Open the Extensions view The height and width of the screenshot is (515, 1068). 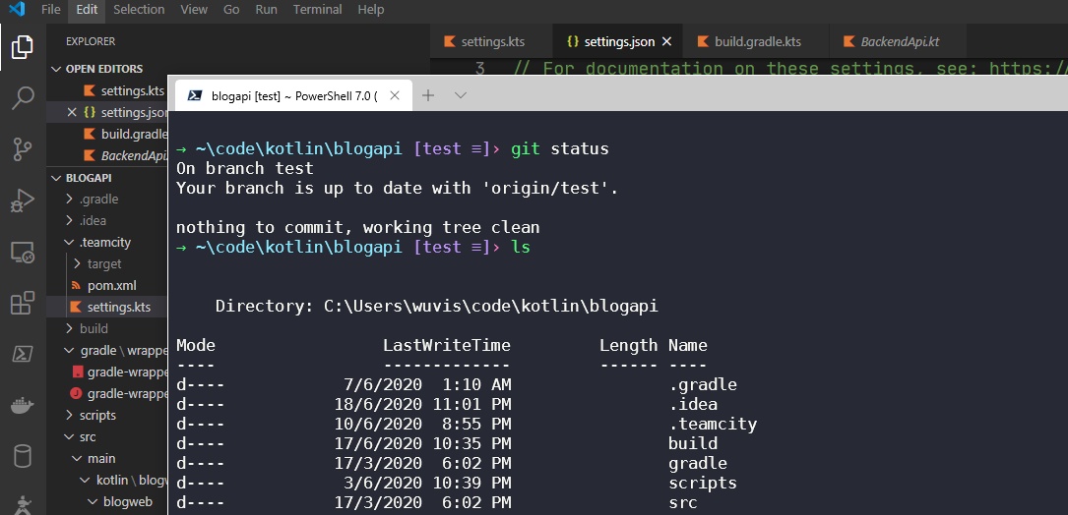coord(22,304)
